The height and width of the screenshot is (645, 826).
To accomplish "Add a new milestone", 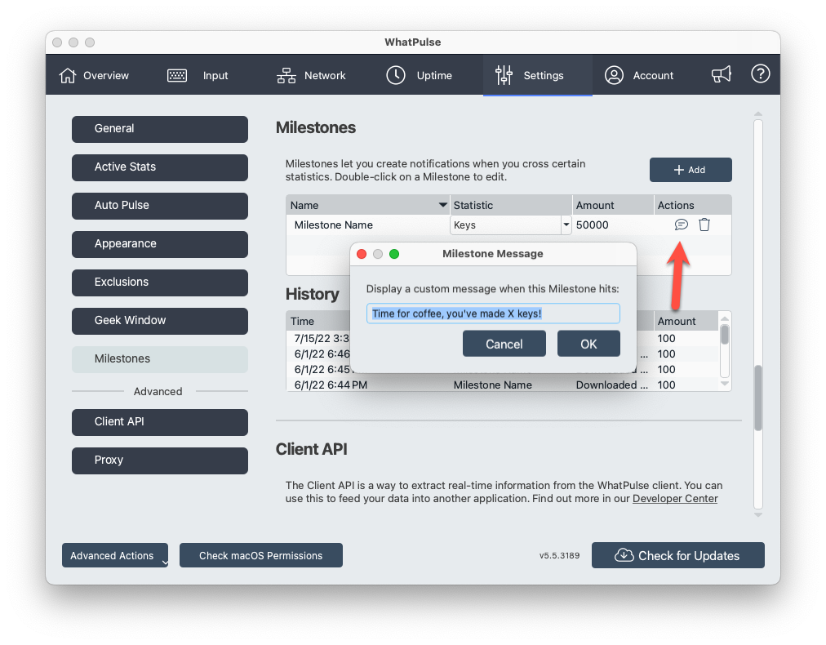I will (691, 170).
